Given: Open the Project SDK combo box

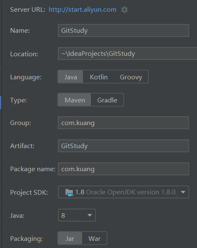Looking at the screenshot, I should [x=123, y=192].
